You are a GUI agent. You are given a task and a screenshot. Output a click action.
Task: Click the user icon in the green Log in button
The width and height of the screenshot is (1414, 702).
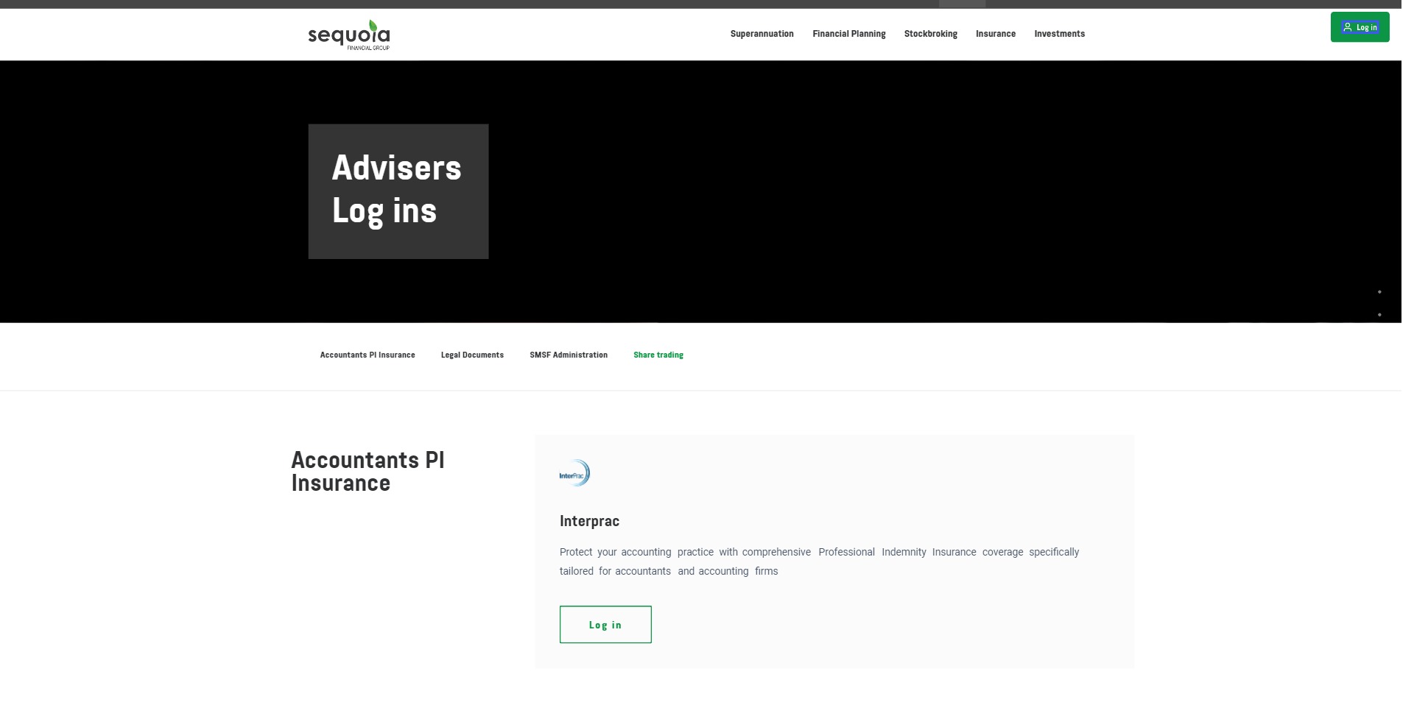click(x=1347, y=27)
